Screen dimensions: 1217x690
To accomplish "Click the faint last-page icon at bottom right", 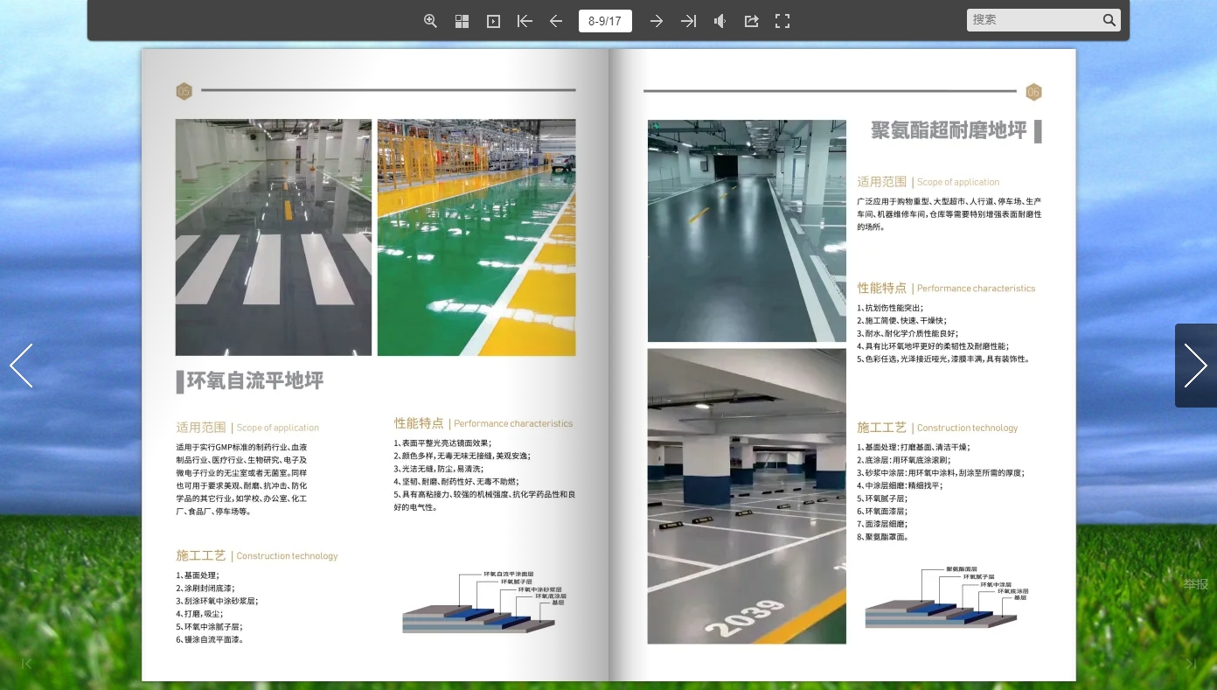I will point(1191,664).
